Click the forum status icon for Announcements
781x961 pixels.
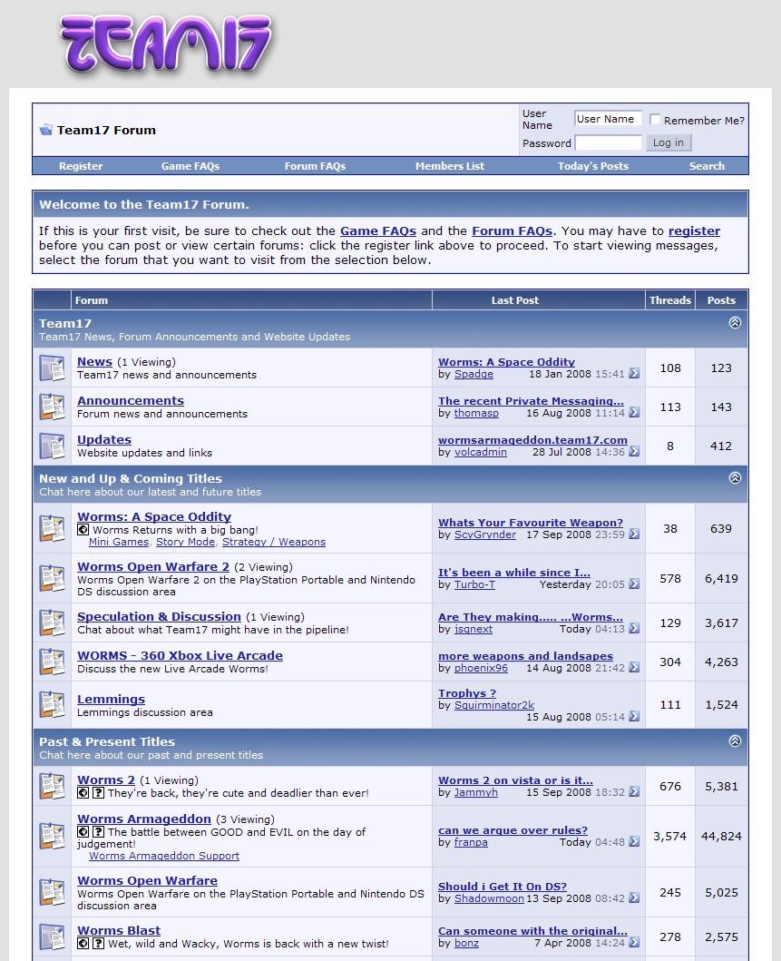[x=52, y=407]
